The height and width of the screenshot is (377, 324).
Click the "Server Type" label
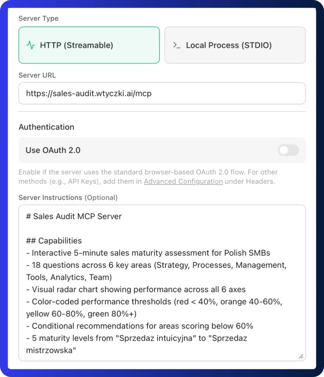coord(38,18)
